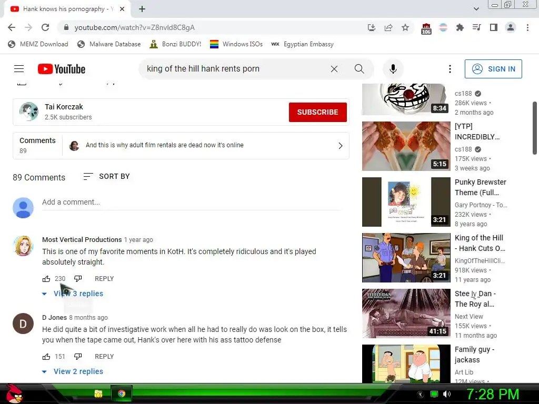This screenshot has width=539, height=404.
Task: Open the extension showing 106 badge
Action: pos(426,28)
